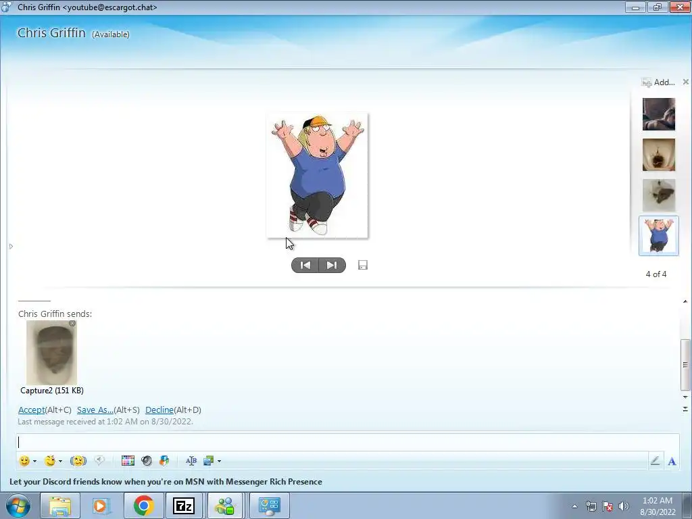This screenshot has height=519, width=692.
Task: Click chat scrollbar down arrow
Action: [685, 397]
